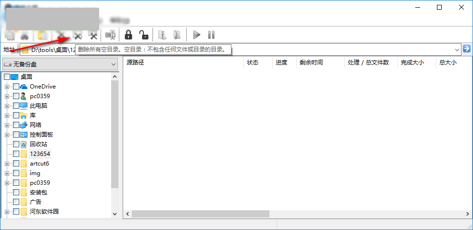Check the 桌面 root checkbox

click(x=7, y=77)
